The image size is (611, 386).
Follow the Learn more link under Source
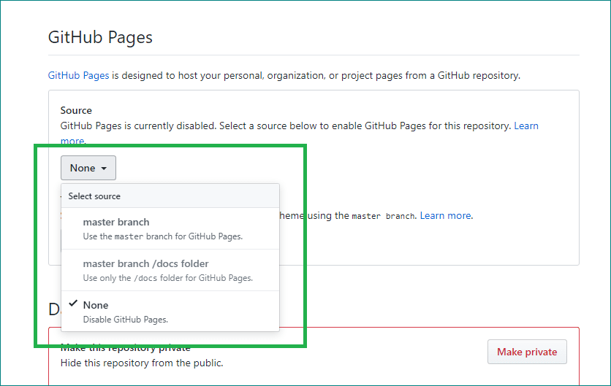click(526, 126)
